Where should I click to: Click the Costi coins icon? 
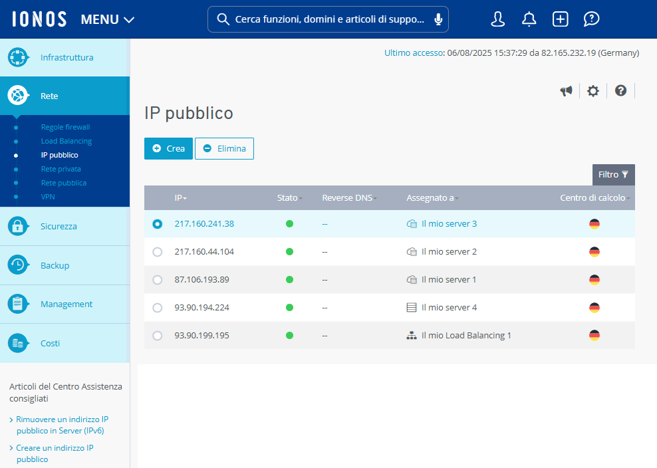pyautogui.click(x=18, y=343)
